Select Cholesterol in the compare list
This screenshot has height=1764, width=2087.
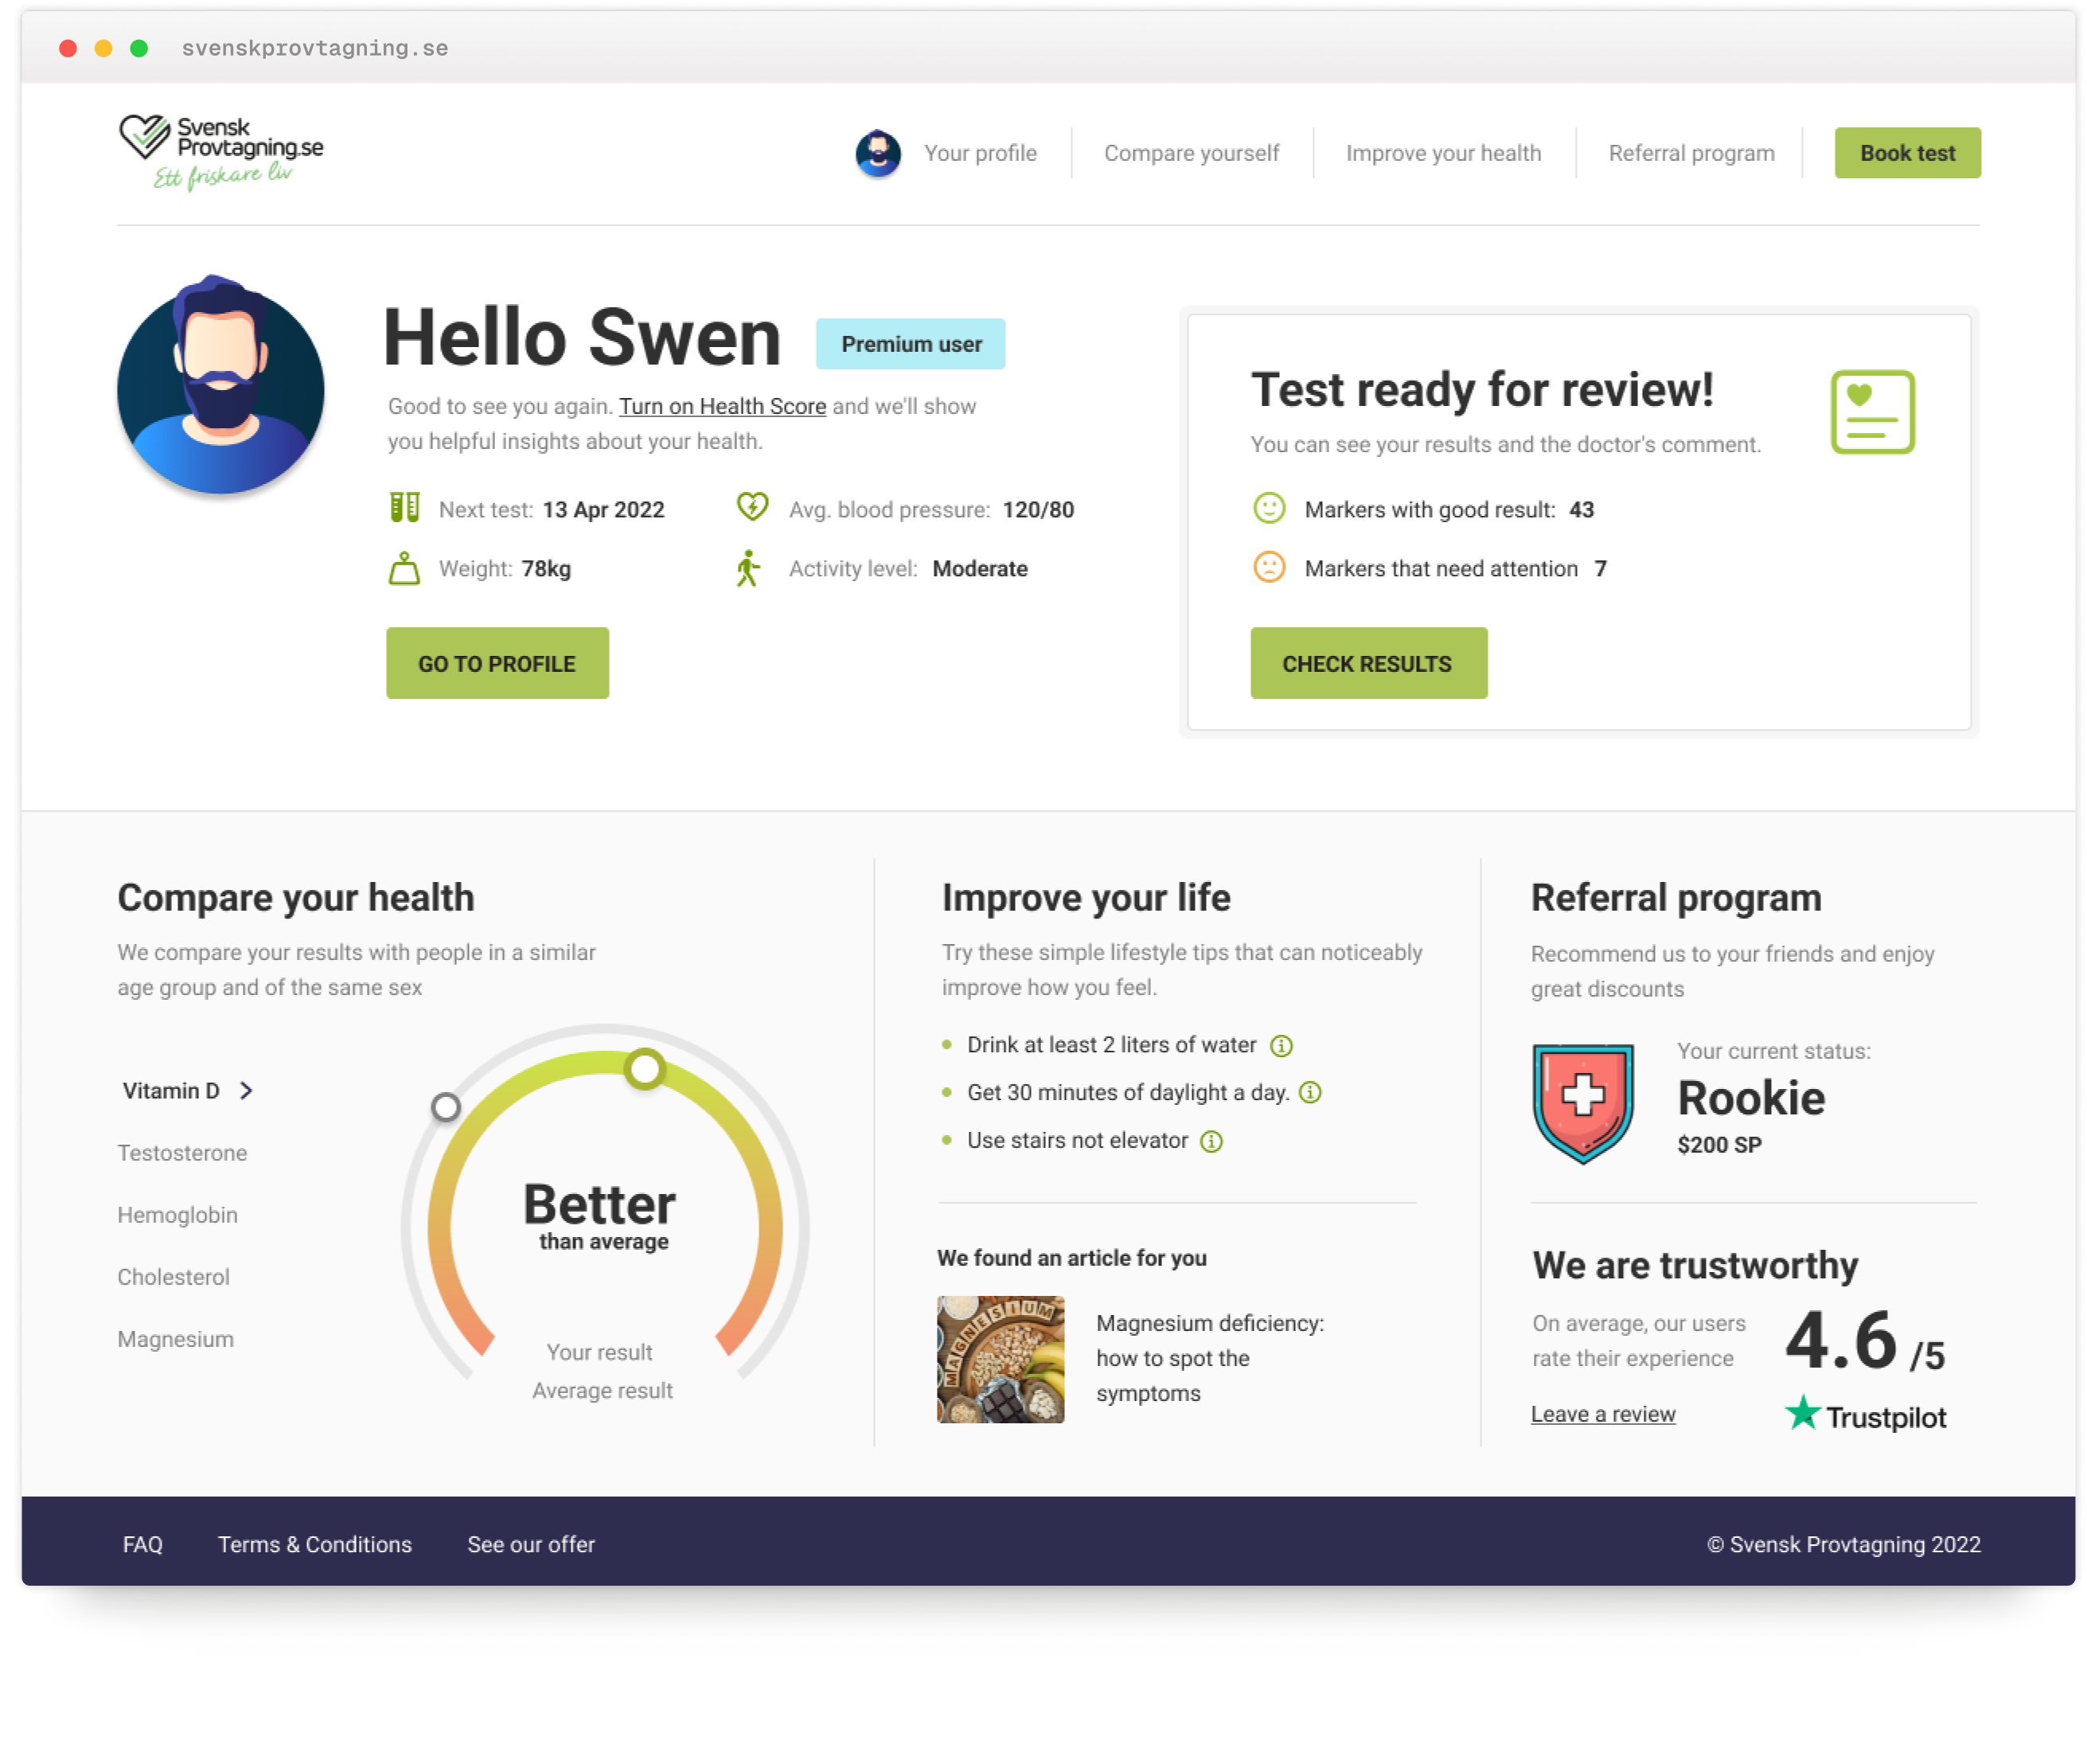tap(173, 1277)
